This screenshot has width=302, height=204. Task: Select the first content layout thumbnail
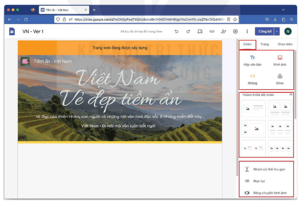(x=253, y=109)
